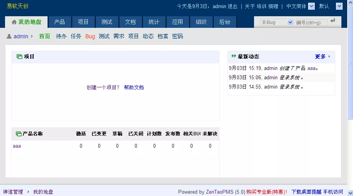Click the green 项目 panel icon
The width and height of the screenshot is (353, 196).
(x=19, y=56)
